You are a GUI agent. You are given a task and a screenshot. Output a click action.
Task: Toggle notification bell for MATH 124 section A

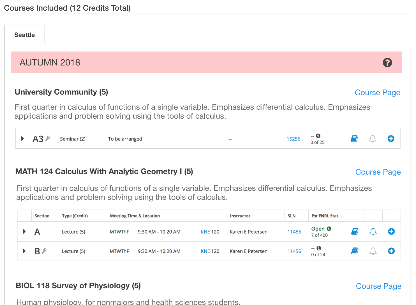coord(373,231)
